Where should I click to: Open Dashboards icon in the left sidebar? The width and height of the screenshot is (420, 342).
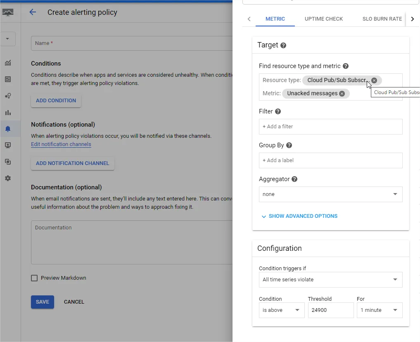(x=8, y=79)
